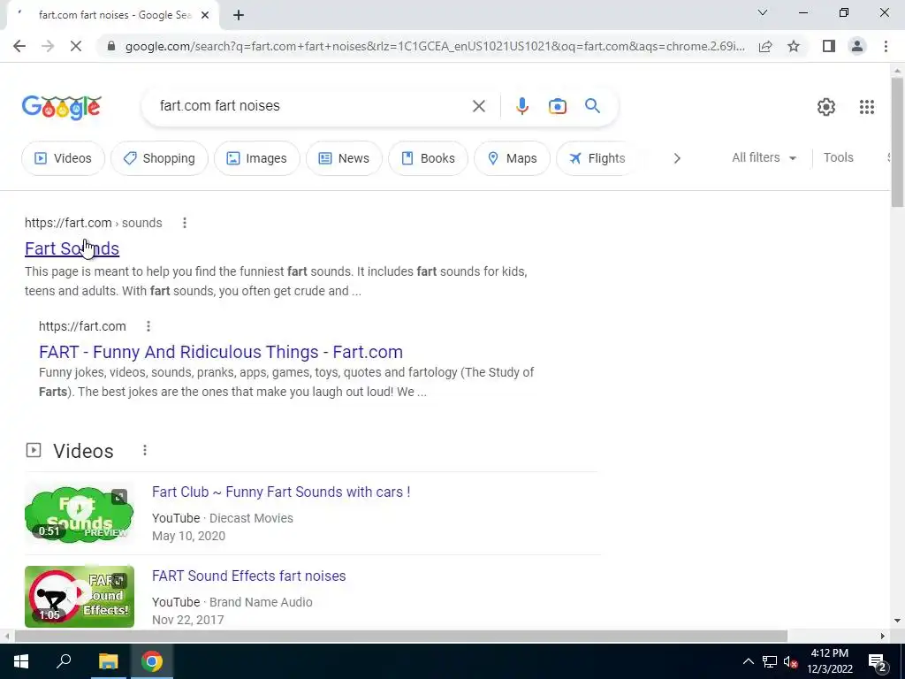Filter results by Shopping

[x=159, y=158]
